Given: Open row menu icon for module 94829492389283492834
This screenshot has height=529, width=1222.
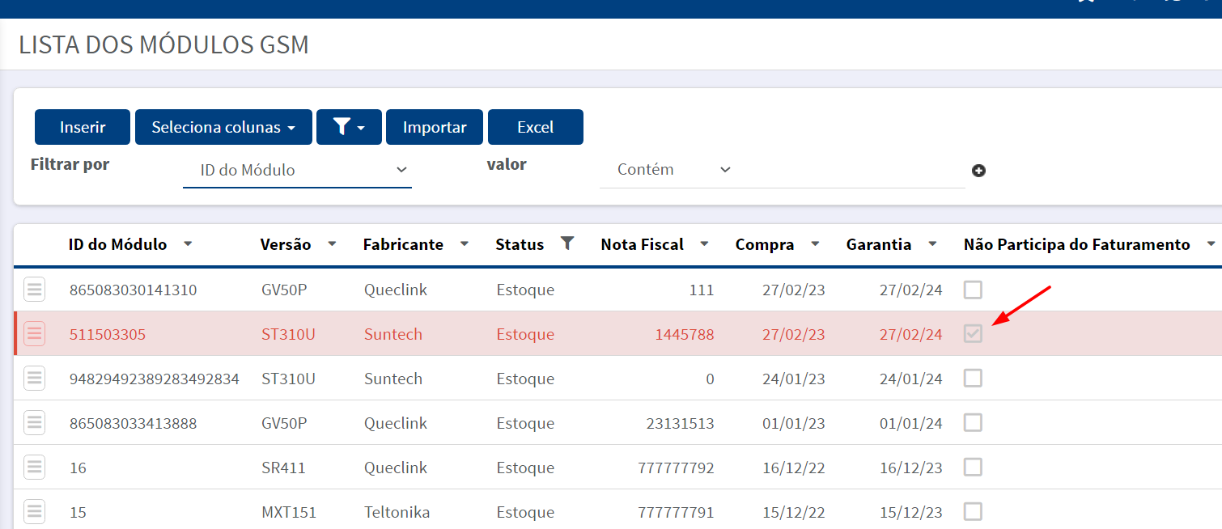Looking at the screenshot, I should (34, 378).
